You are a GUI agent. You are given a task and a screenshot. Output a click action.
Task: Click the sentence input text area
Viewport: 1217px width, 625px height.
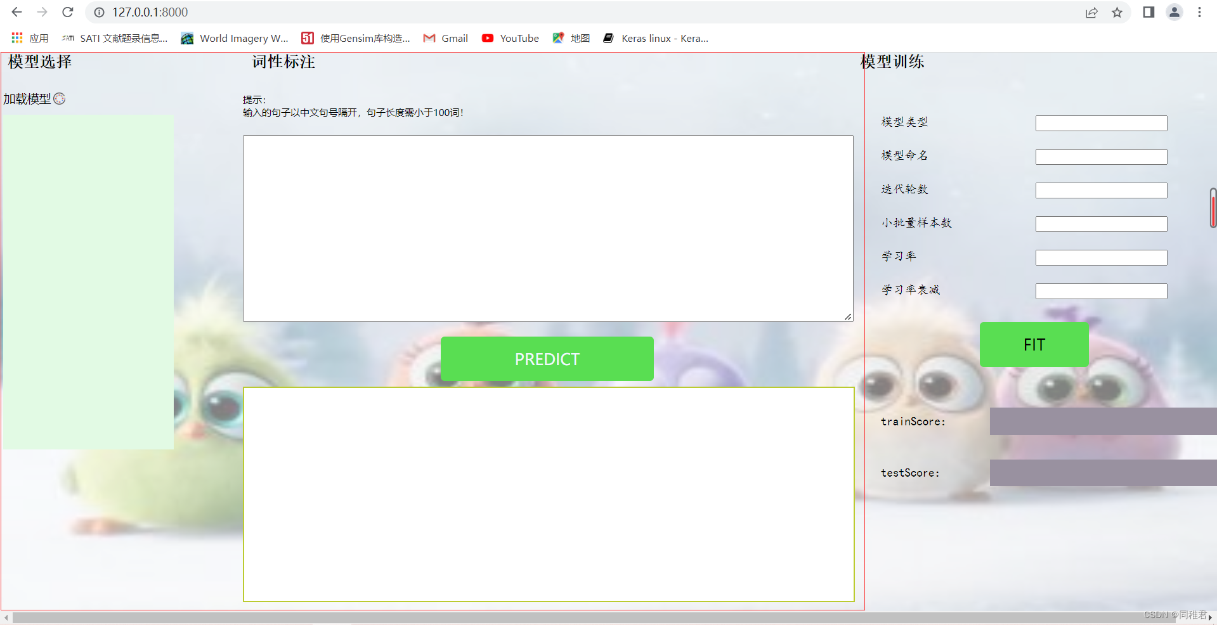[548, 228]
